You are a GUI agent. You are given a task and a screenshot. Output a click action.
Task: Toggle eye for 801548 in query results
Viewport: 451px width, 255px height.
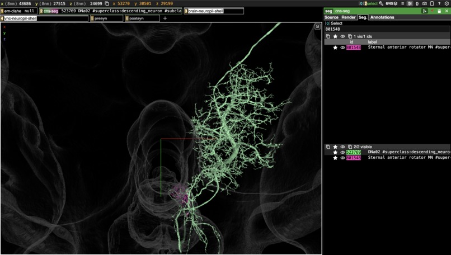point(342,48)
